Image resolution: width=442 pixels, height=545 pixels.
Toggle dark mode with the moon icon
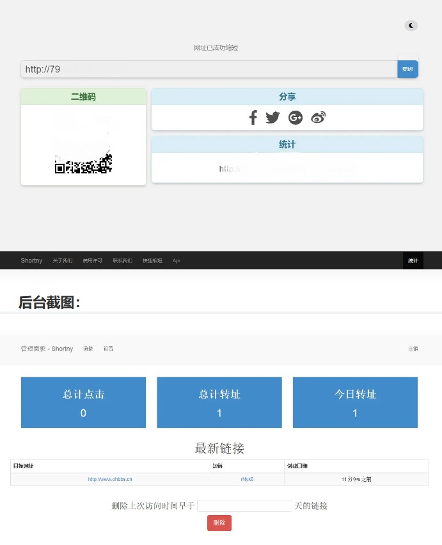click(x=411, y=26)
